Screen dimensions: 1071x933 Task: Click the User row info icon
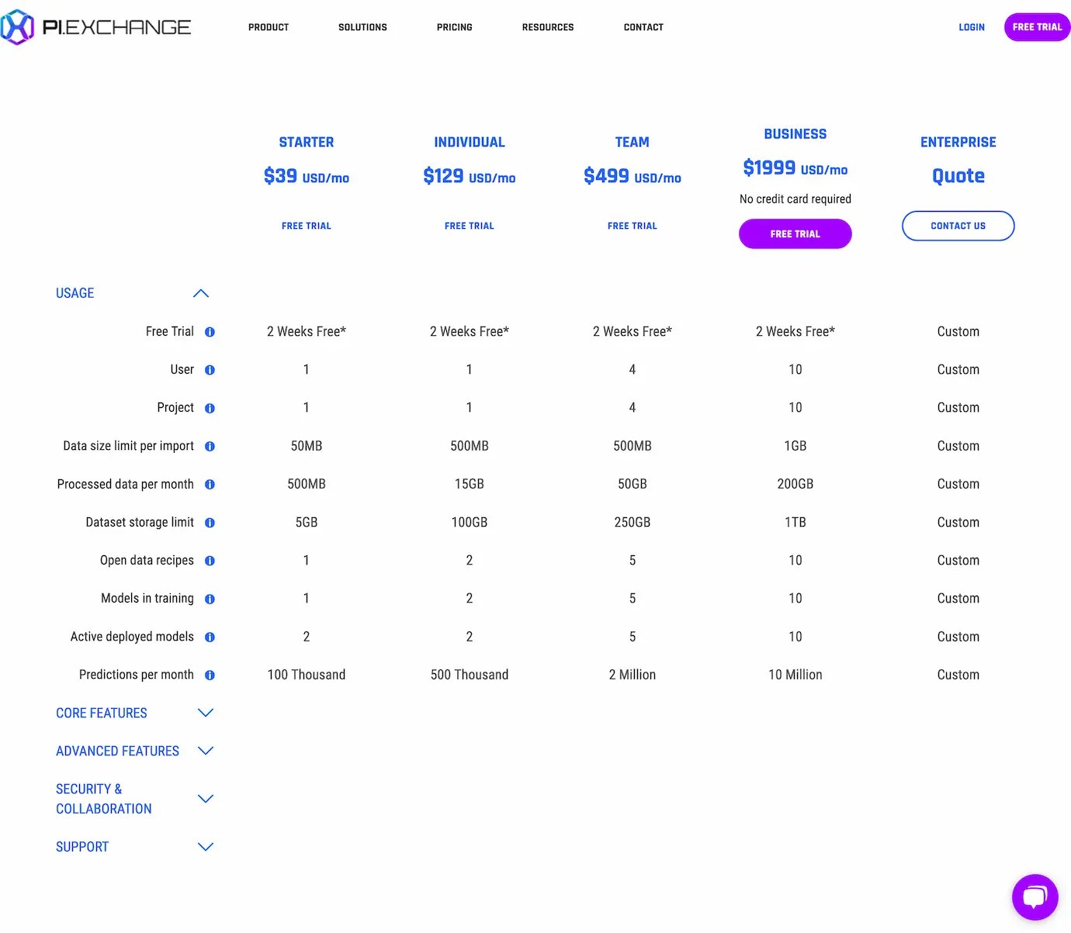[x=210, y=370]
